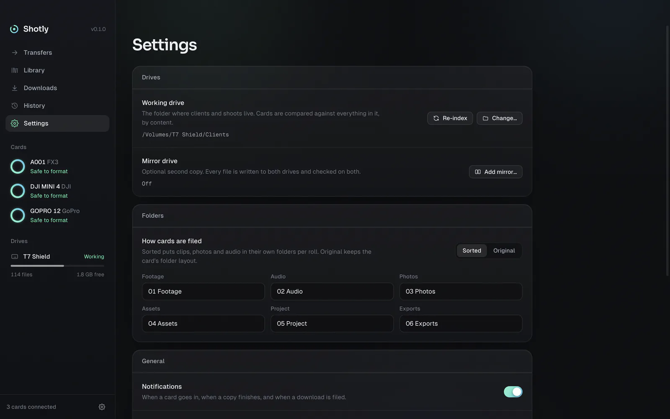Click the 'How cards are filed' title

pyautogui.click(x=172, y=241)
